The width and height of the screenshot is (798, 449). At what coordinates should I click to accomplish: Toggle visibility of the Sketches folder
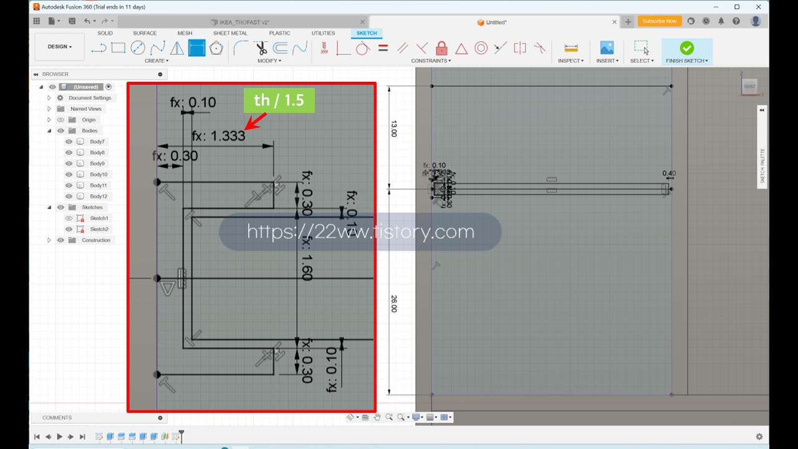pos(60,207)
